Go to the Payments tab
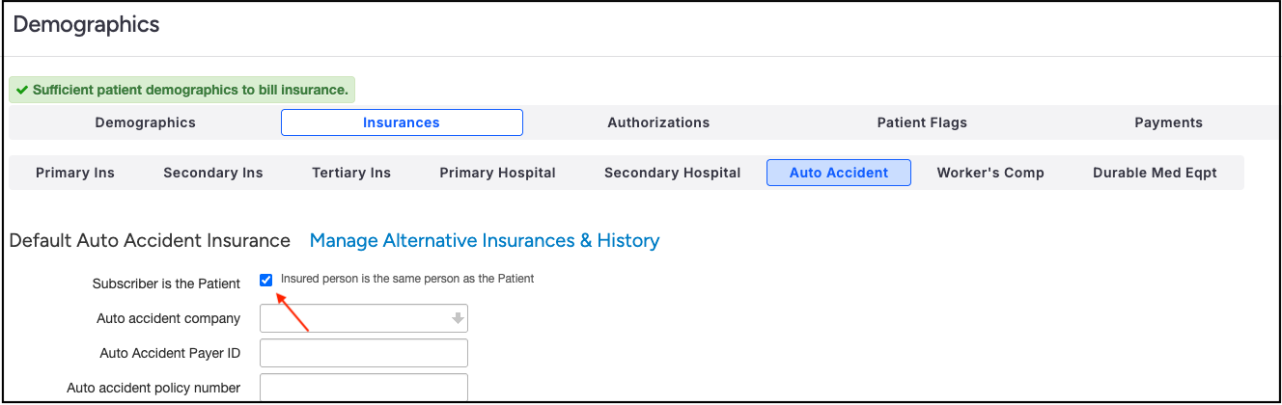Screen dimensions: 1282x405 tap(1168, 122)
